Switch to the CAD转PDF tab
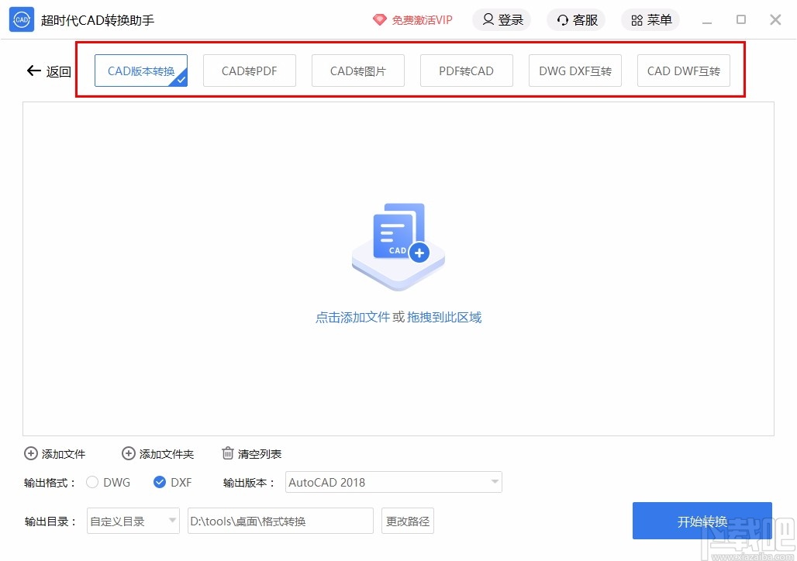797x561 pixels. (249, 70)
